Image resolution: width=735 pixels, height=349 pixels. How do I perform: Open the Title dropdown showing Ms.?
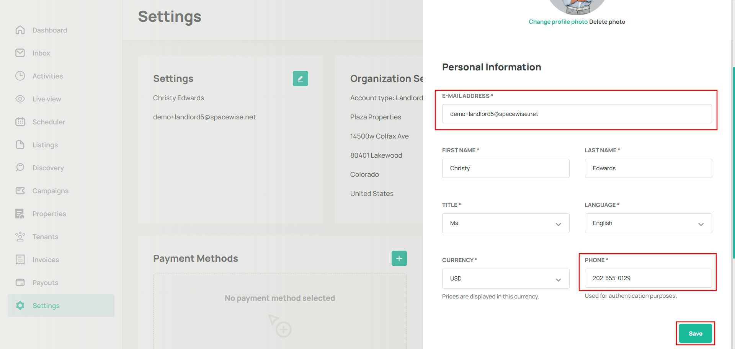tap(505, 223)
